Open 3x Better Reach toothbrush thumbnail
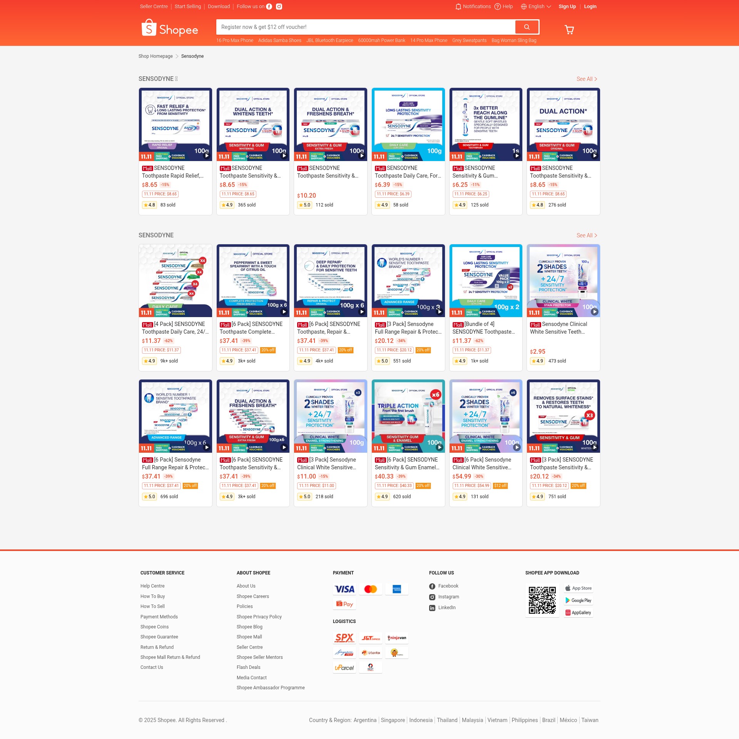Image resolution: width=739 pixels, height=739 pixels. (x=486, y=124)
